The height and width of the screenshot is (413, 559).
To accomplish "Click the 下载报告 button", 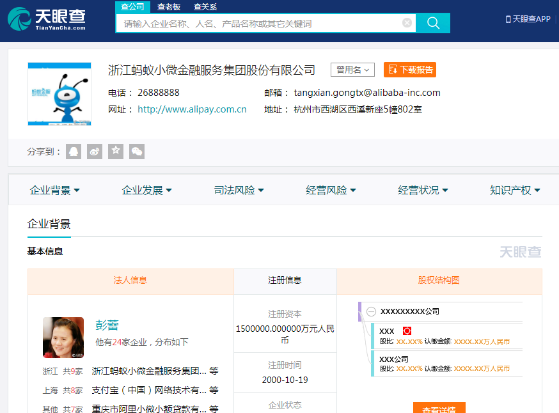I will pos(410,70).
